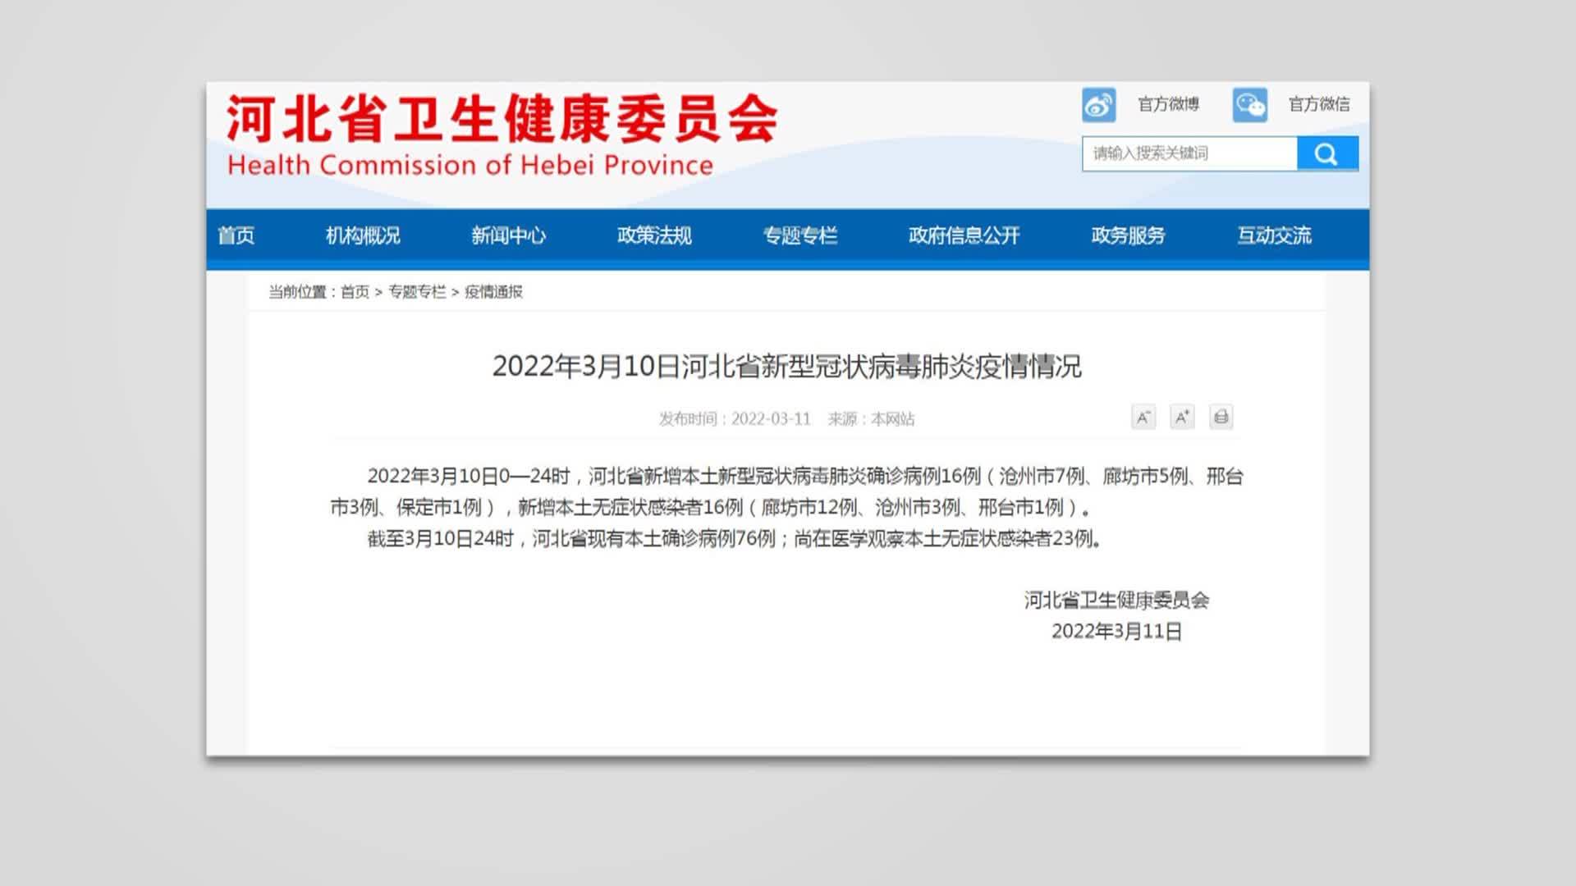Open 机构概况 navigation menu
This screenshot has width=1576, height=886.
pyautogui.click(x=363, y=236)
